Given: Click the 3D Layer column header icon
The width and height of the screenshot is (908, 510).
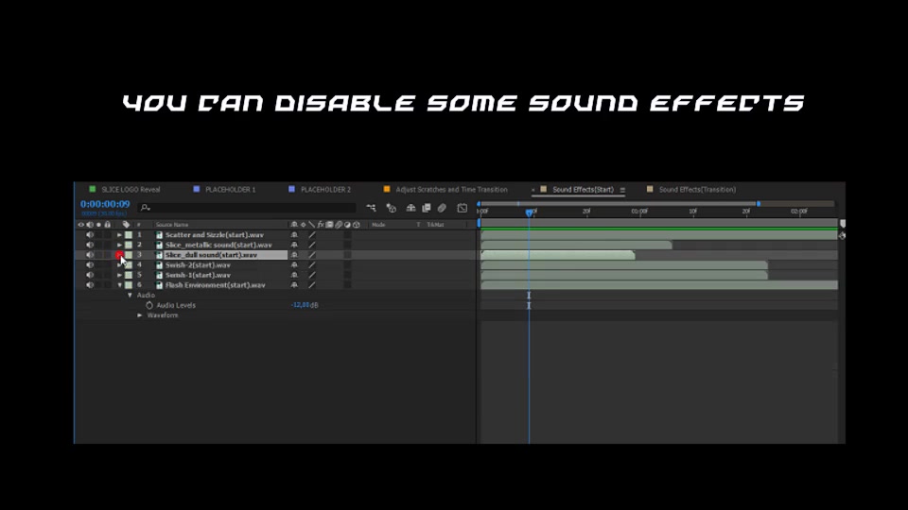Looking at the screenshot, I should (357, 225).
